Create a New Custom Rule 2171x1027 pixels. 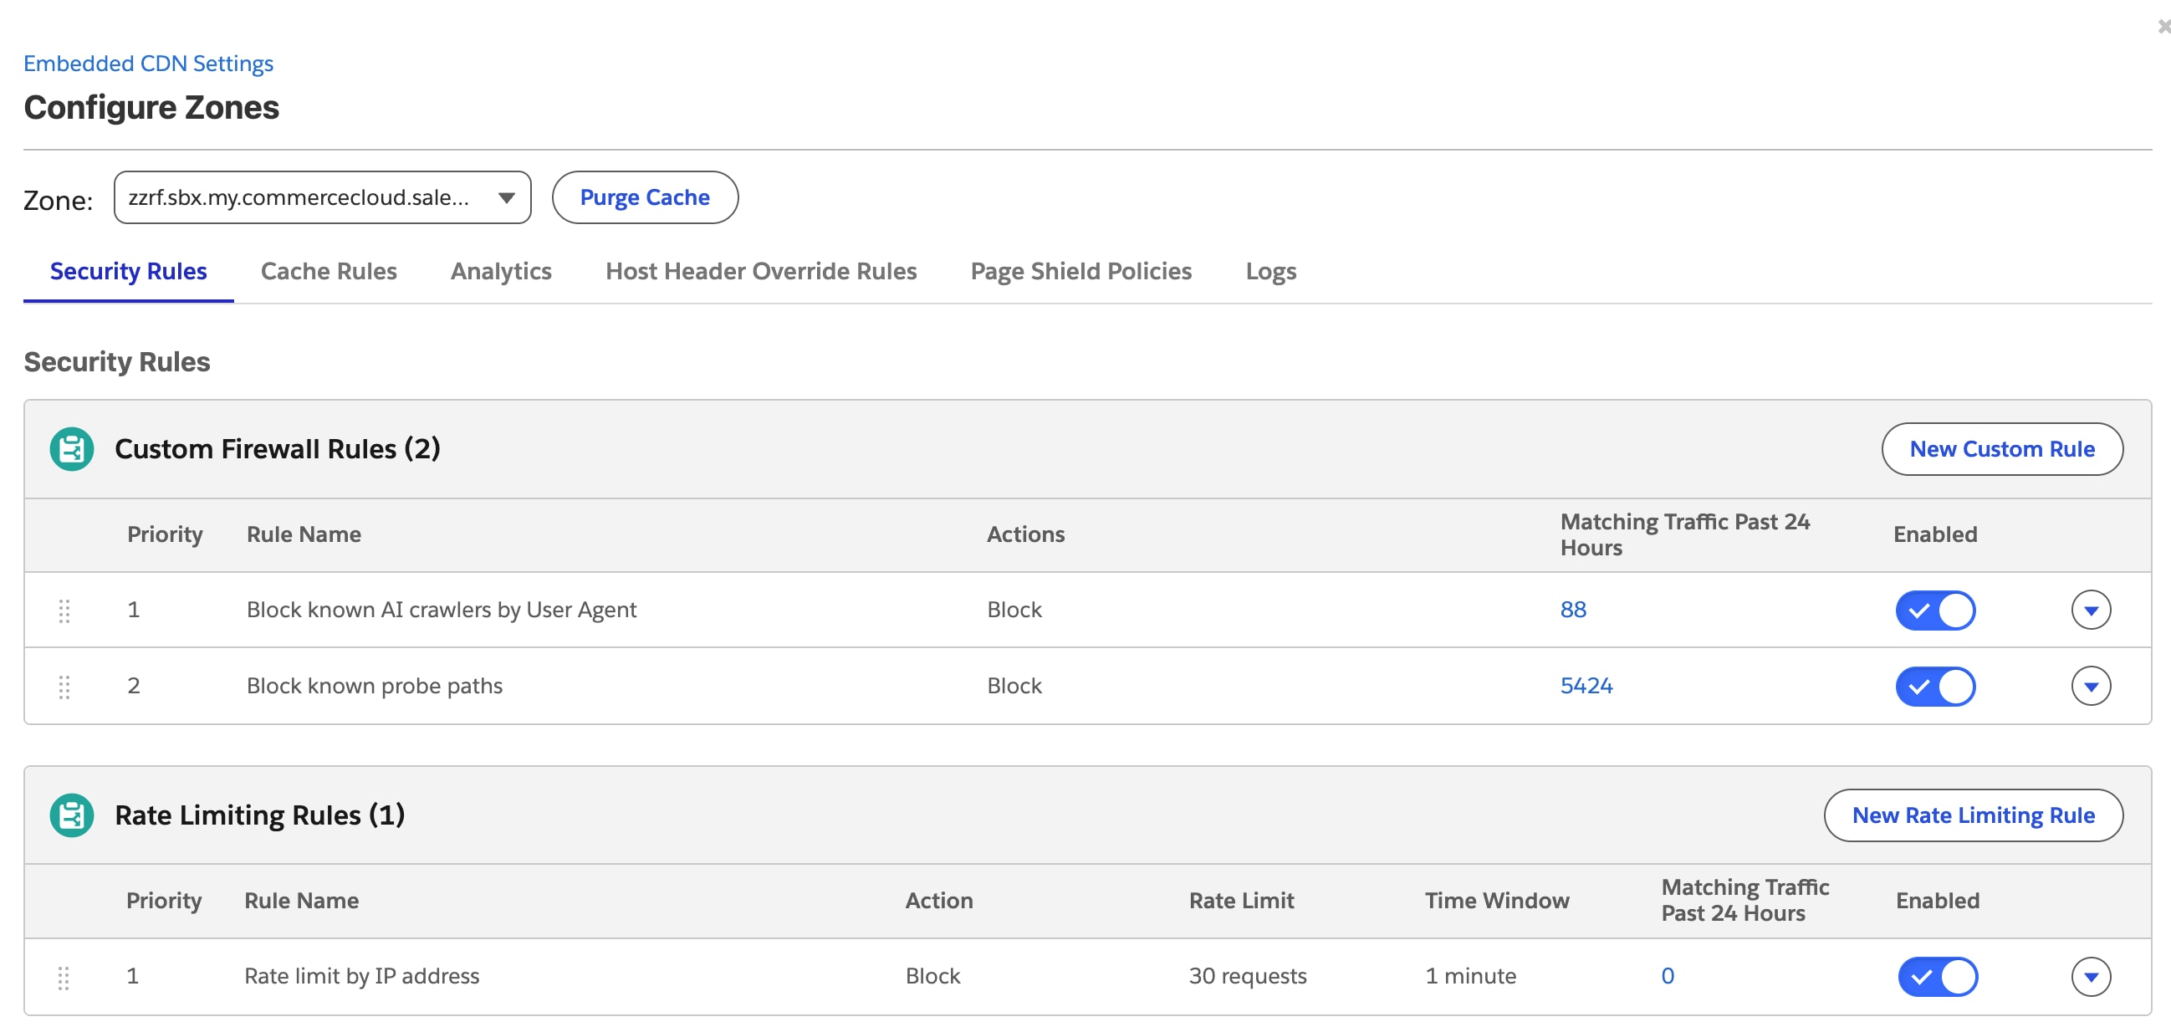tap(2001, 449)
